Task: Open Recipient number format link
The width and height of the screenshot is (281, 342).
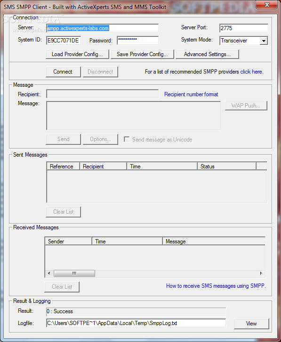Action: click(x=191, y=94)
